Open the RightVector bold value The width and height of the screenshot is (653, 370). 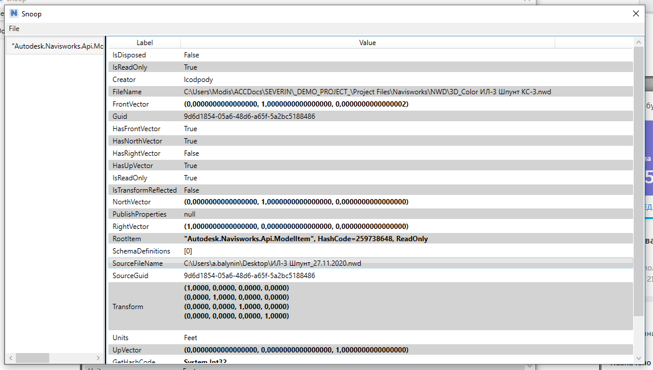pos(296,227)
